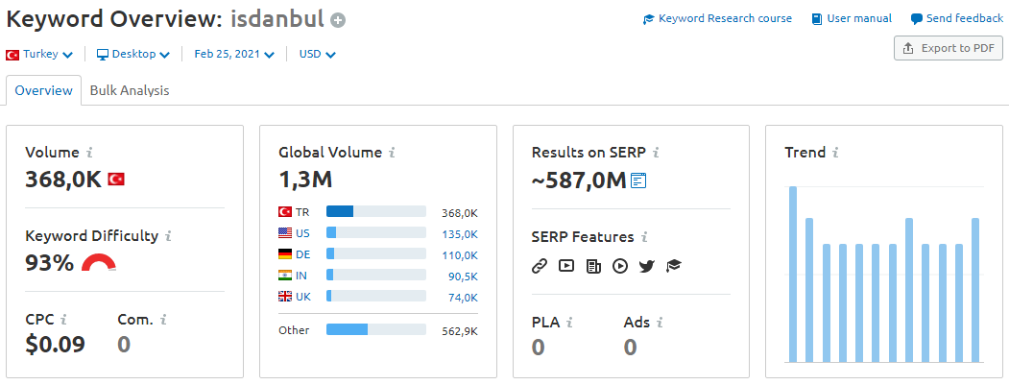Change the USD currency dropdown

click(317, 54)
